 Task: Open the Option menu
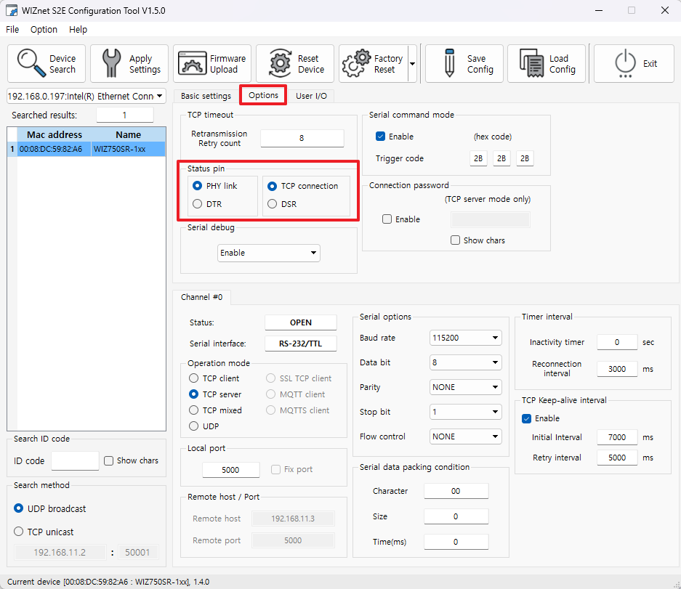point(44,30)
